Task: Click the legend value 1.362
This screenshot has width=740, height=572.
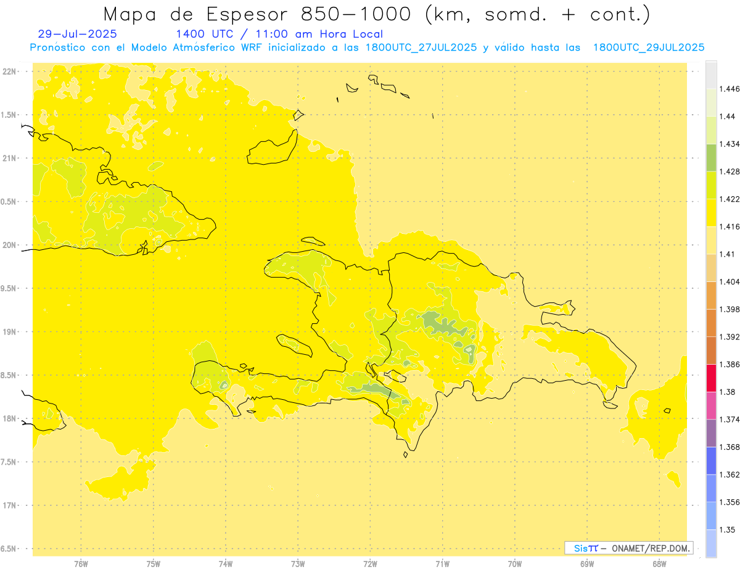Action: click(731, 475)
